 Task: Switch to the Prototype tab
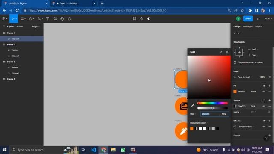[x=247, y=27]
